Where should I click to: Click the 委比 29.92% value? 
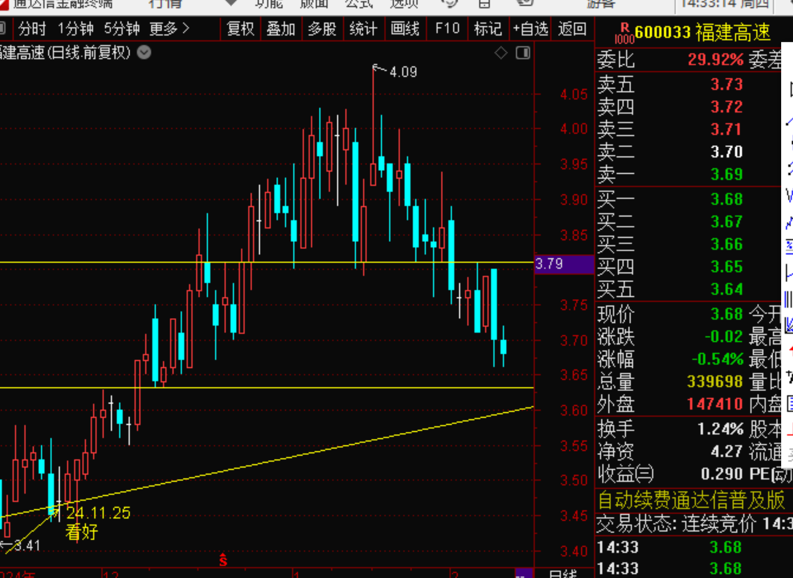click(715, 60)
